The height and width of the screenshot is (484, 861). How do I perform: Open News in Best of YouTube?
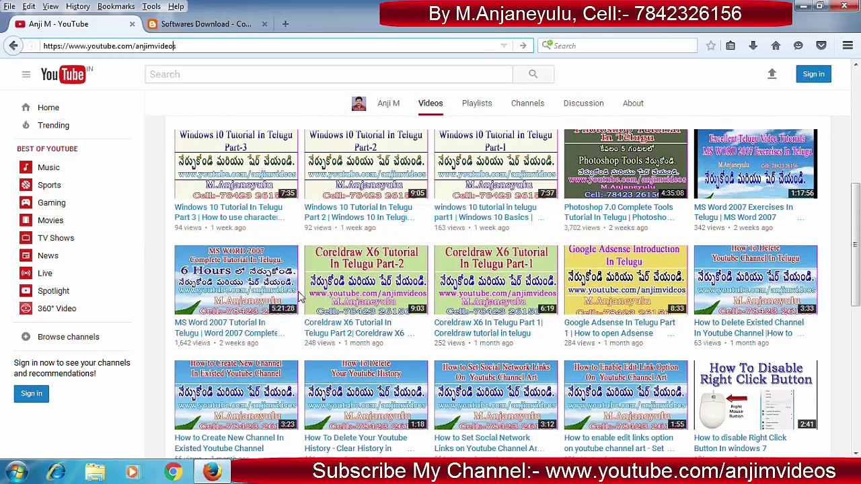pos(48,255)
